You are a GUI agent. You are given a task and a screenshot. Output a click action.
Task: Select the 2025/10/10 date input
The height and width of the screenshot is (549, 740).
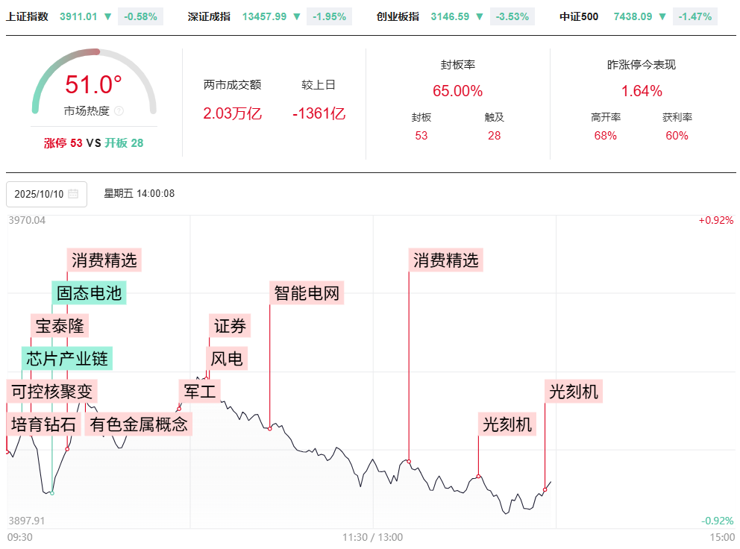click(x=39, y=194)
